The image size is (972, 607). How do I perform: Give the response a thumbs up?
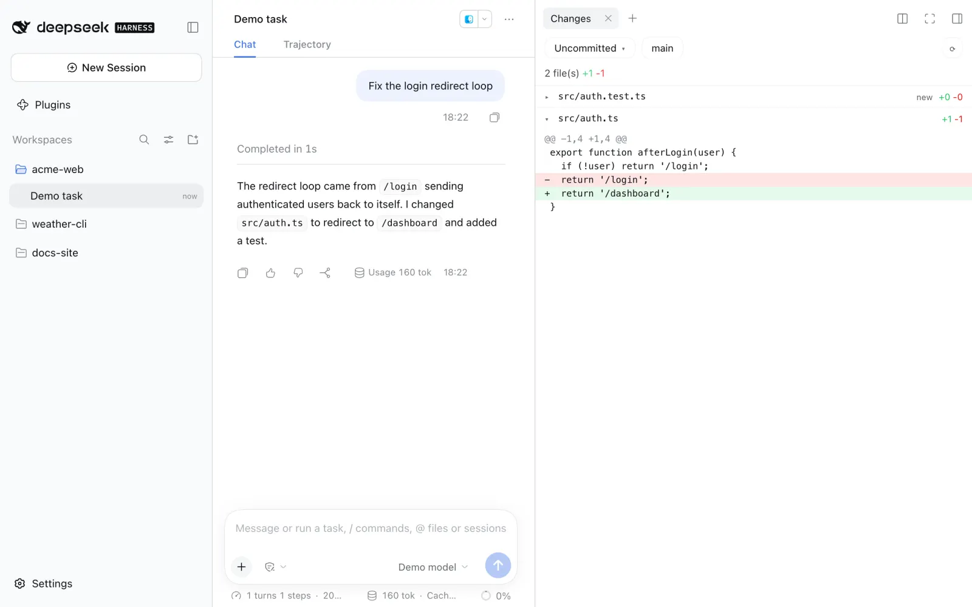(x=270, y=273)
